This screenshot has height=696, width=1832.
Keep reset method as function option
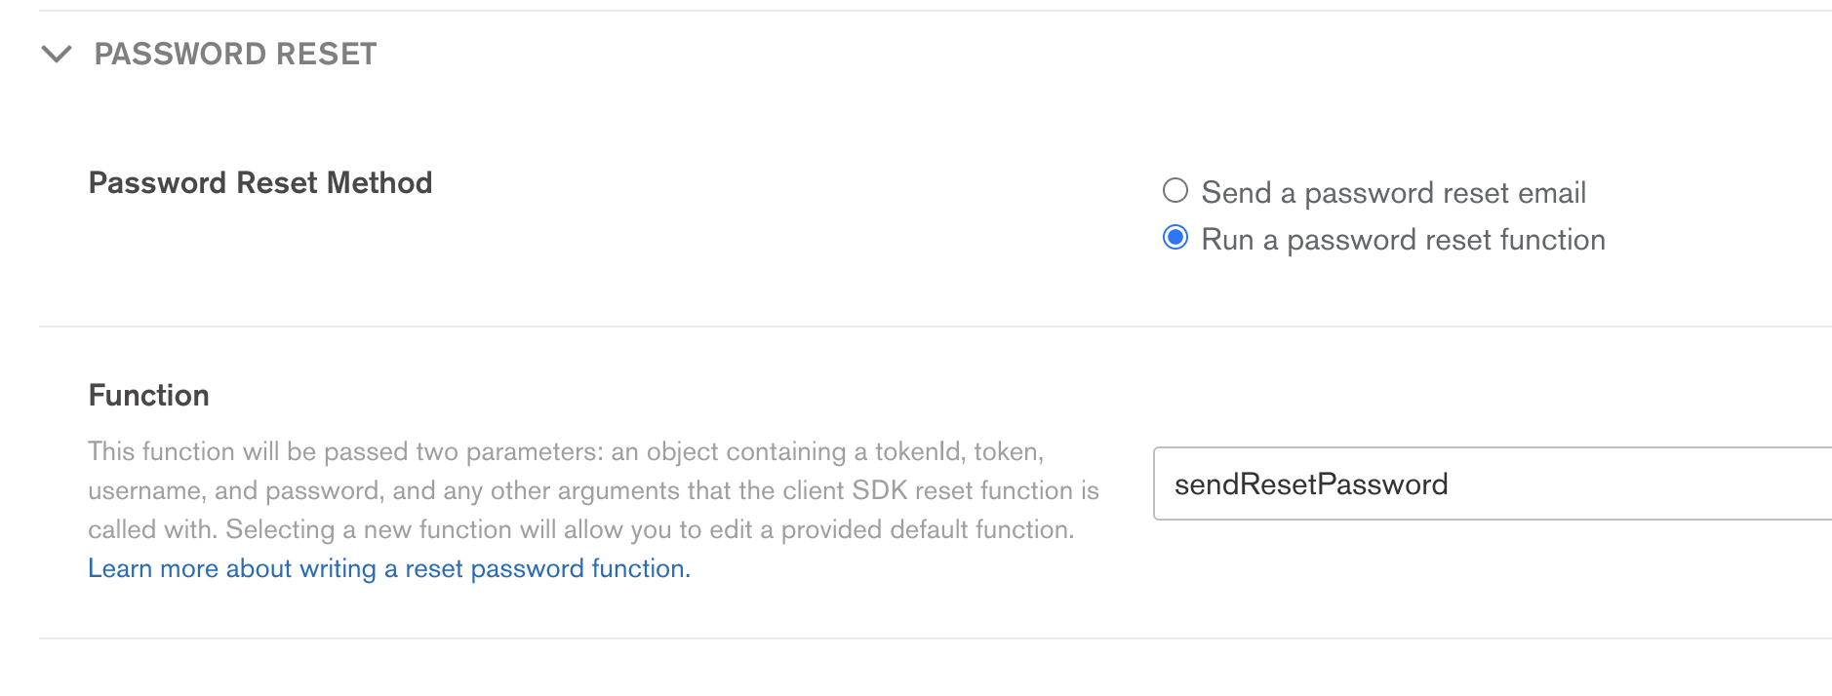[x=1175, y=238]
